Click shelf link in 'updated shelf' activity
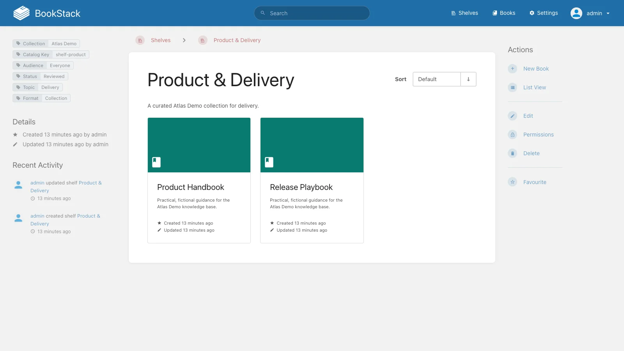Viewport: 624px width, 351px height. click(66, 186)
